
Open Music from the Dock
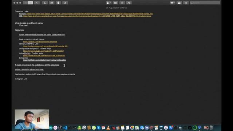[166, 128]
